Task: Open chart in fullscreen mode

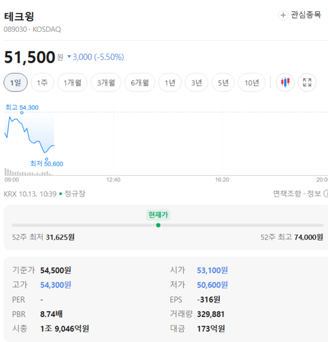Action: (307, 83)
